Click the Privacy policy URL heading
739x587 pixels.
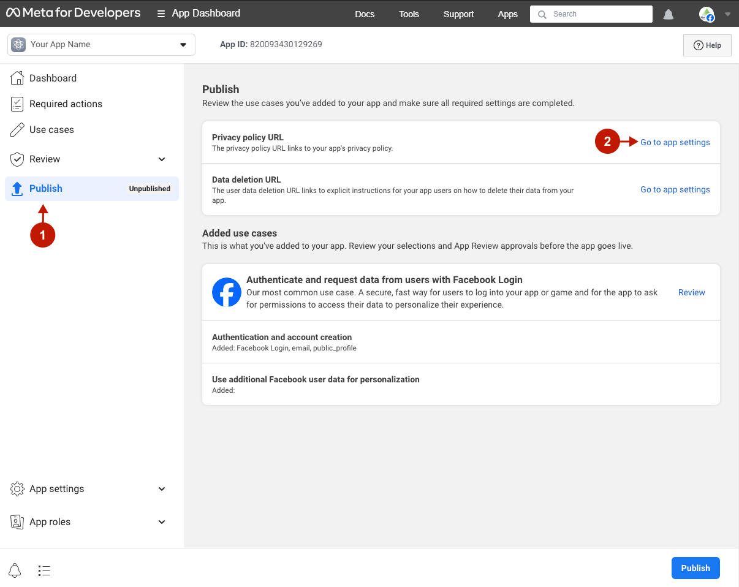point(248,137)
